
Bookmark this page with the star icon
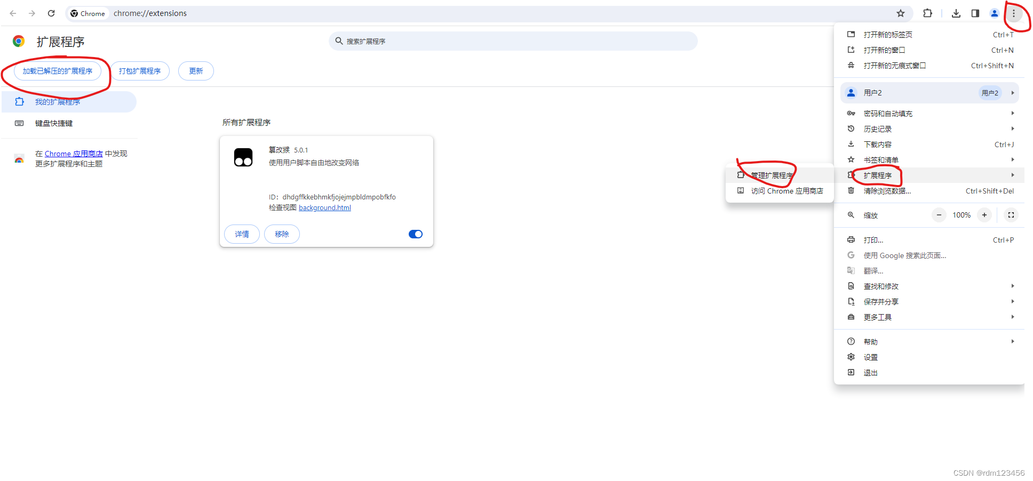901,13
